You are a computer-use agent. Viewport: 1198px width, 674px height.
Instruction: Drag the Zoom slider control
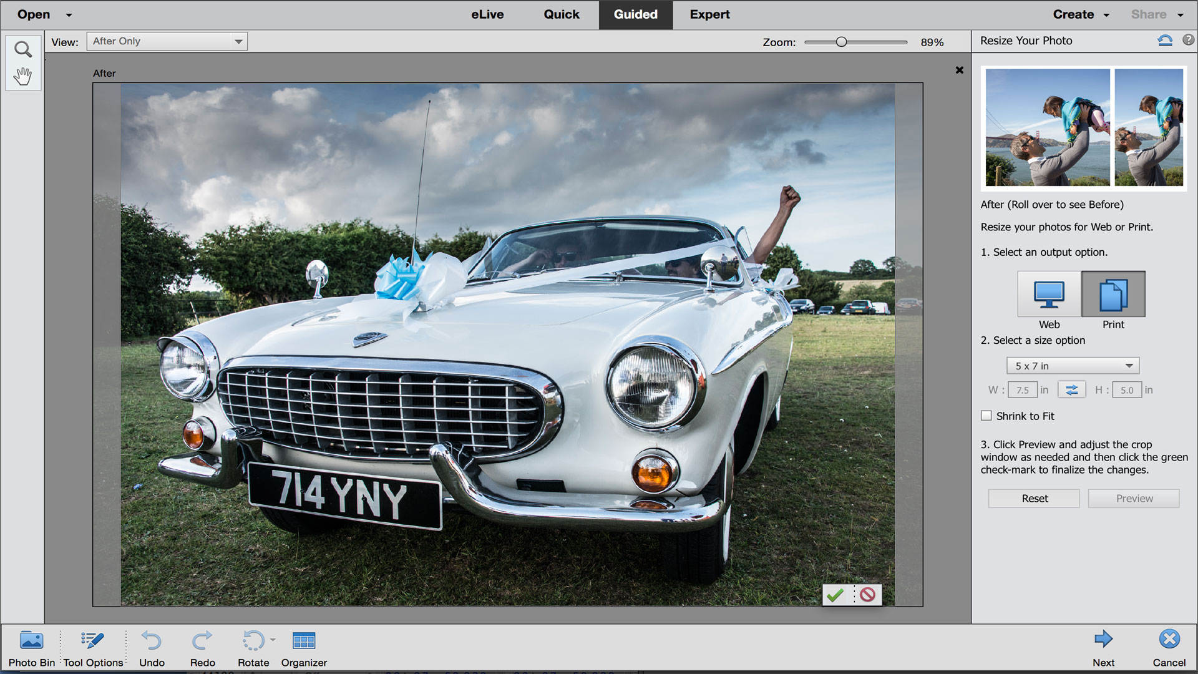pyautogui.click(x=840, y=42)
